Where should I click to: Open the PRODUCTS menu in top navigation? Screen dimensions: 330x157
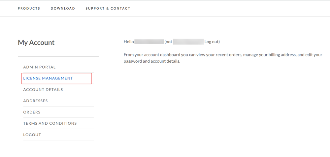coord(29,9)
